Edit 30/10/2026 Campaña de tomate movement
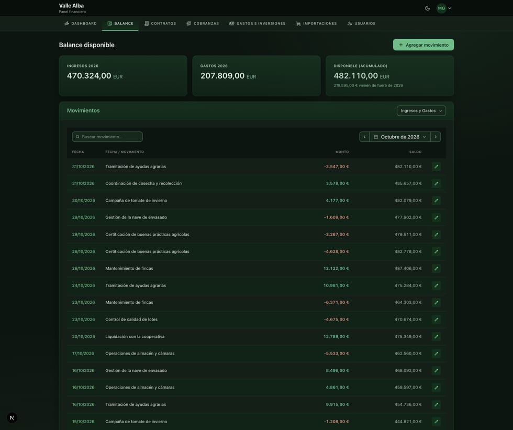 tap(436, 201)
